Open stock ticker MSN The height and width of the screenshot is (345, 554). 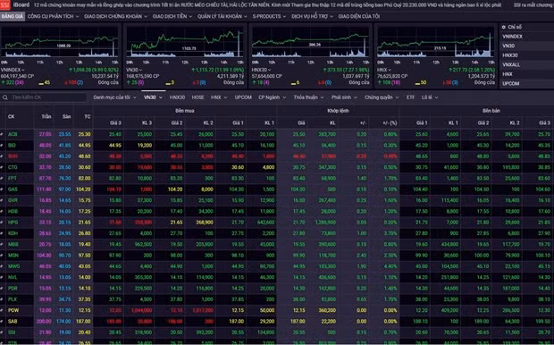[x=13, y=256]
